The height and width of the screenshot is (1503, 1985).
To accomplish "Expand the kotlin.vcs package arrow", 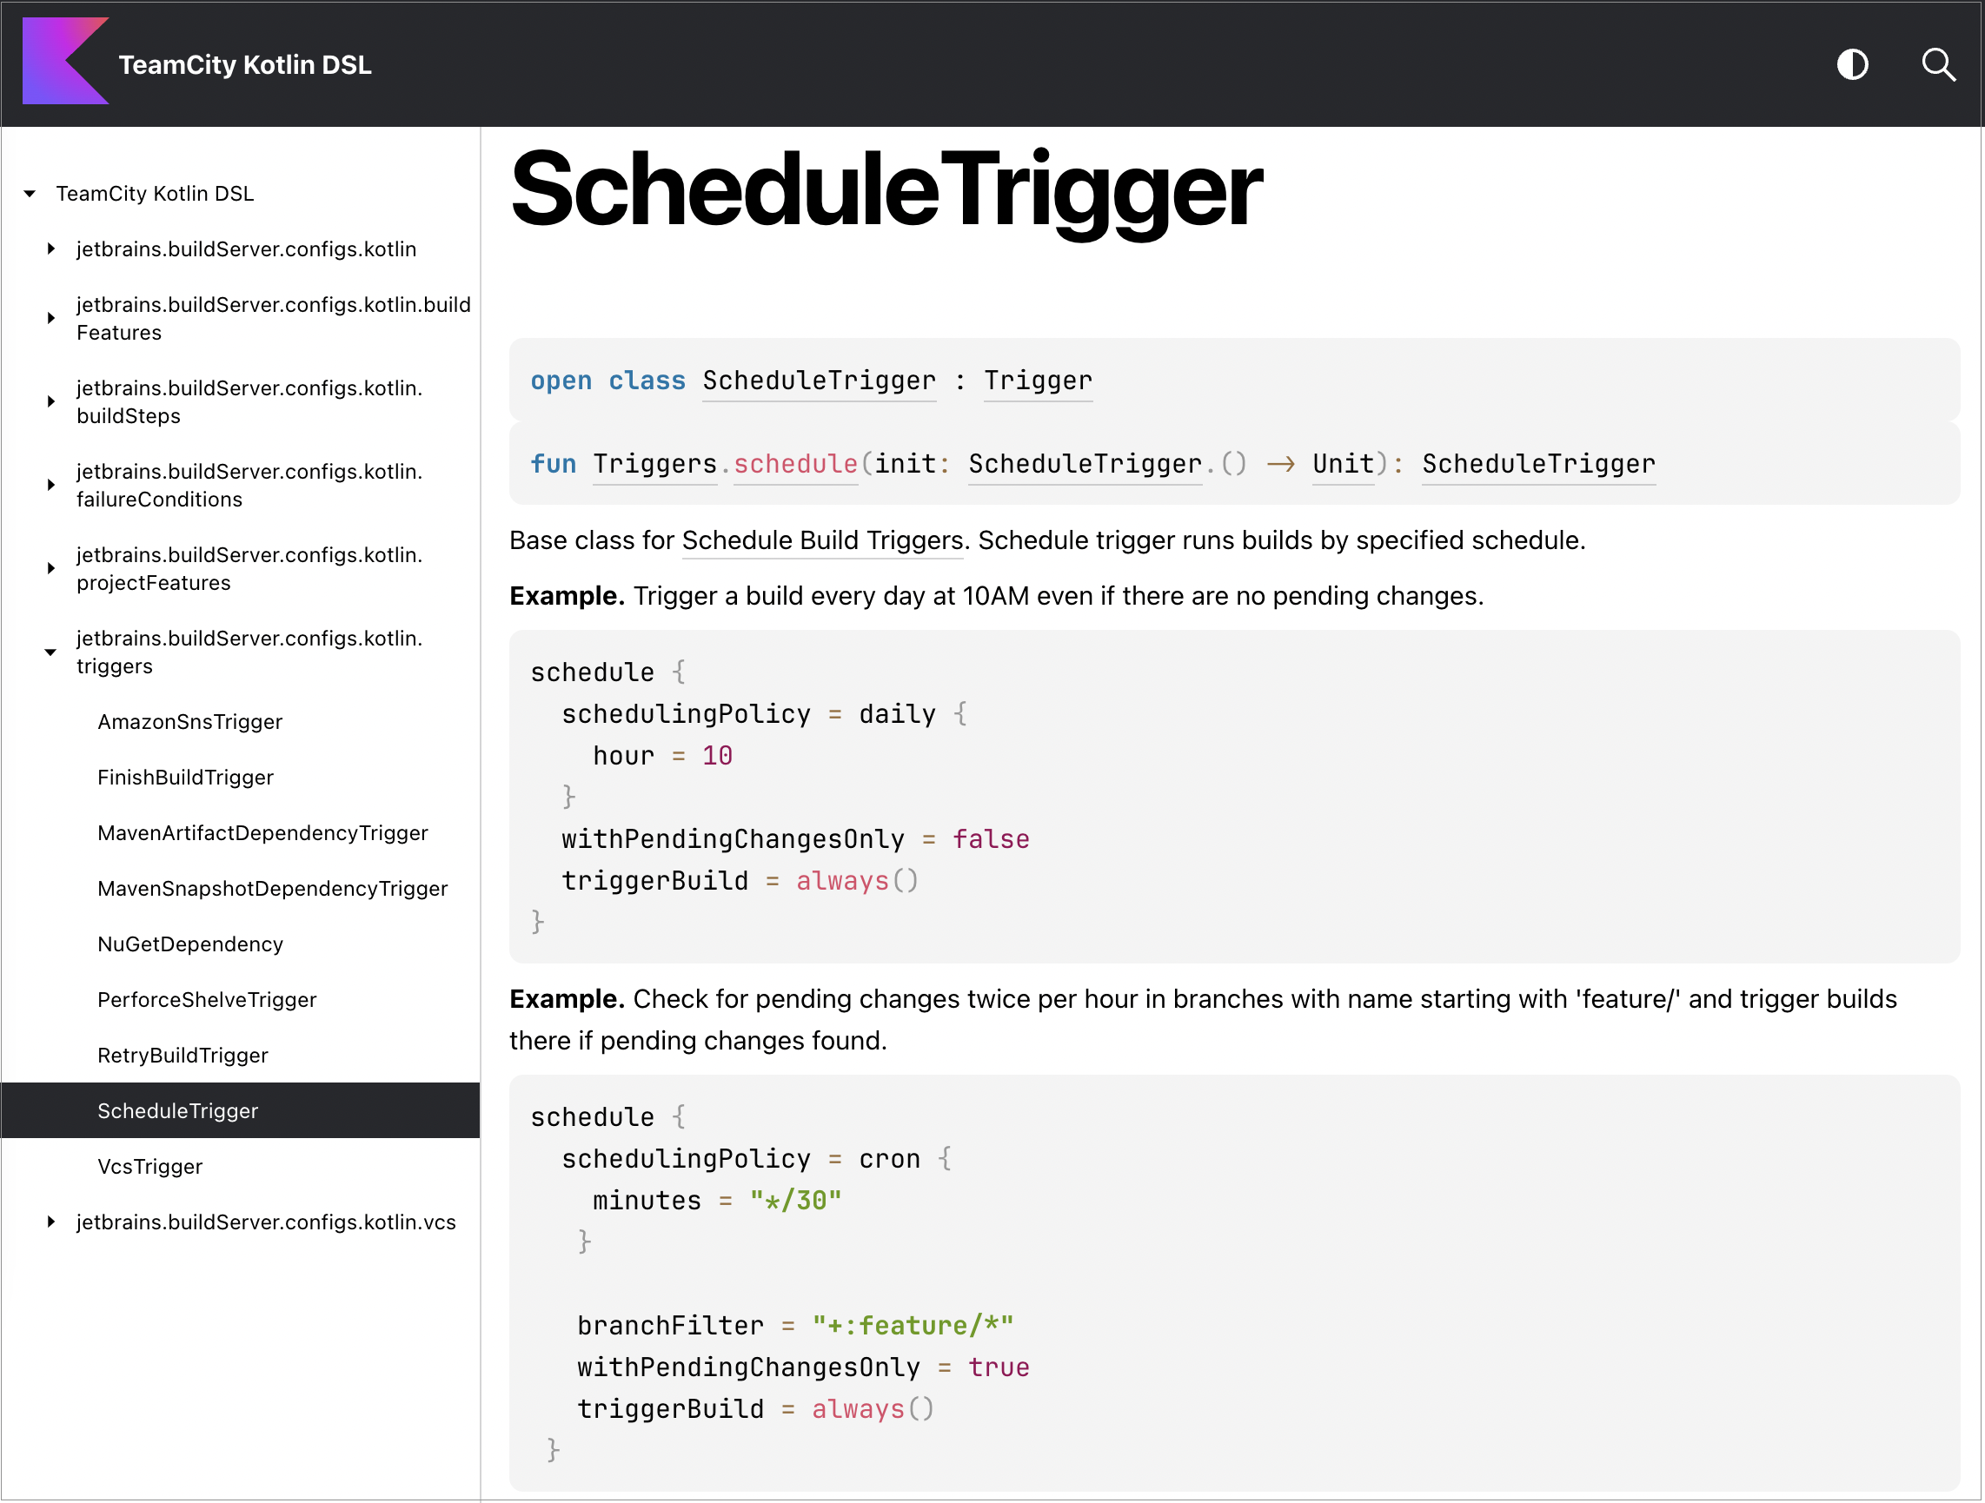I will pyautogui.click(x=51, y=1222).
